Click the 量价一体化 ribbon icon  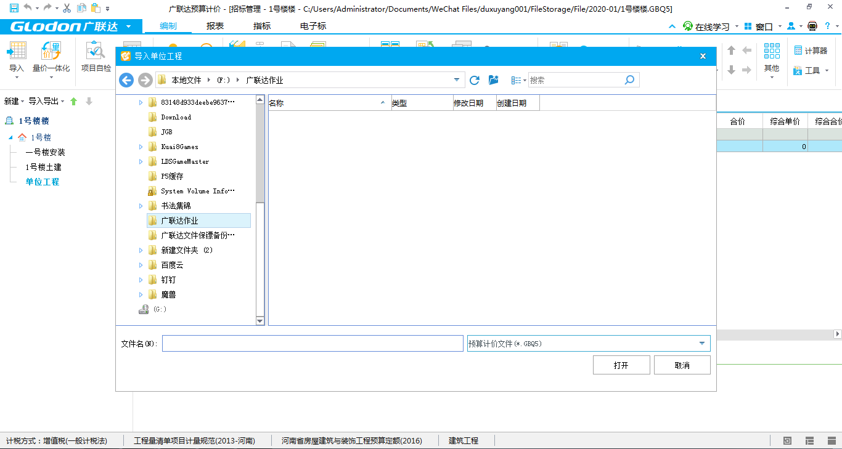click(x=51, y=59)
